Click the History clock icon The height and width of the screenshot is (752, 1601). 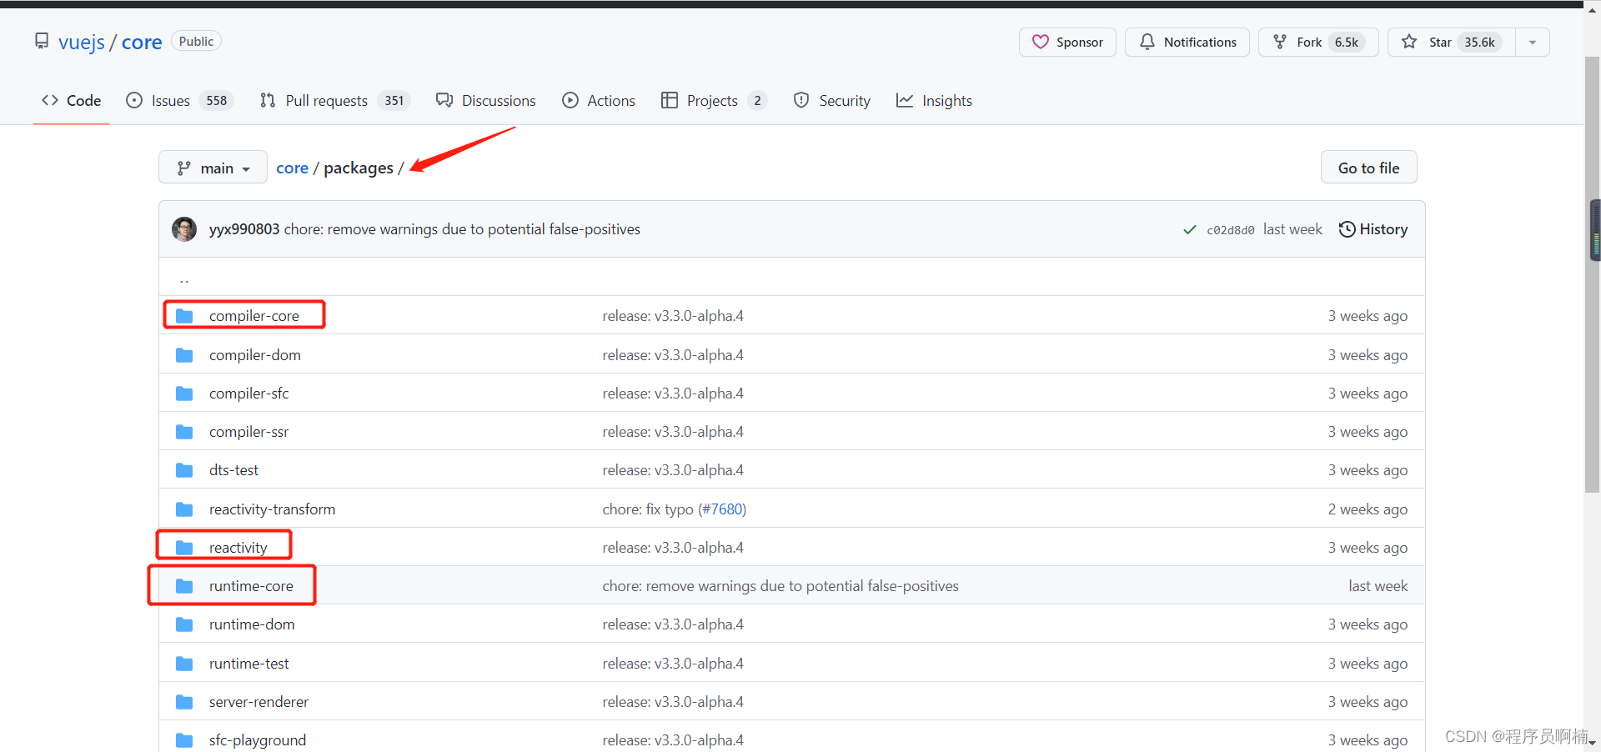[1347, 229]
